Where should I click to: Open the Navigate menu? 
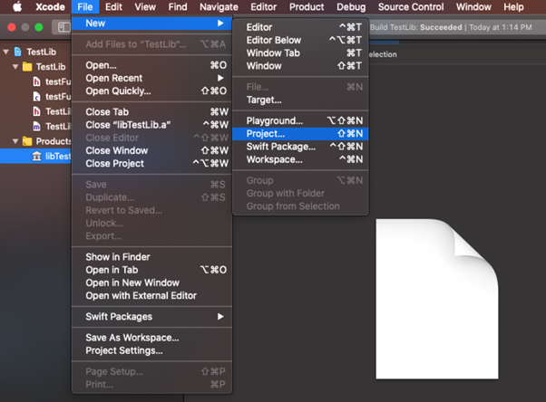[x=219, y=7]
